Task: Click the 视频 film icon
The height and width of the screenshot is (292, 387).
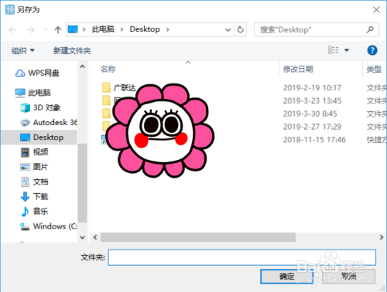Action: point(25,152)
